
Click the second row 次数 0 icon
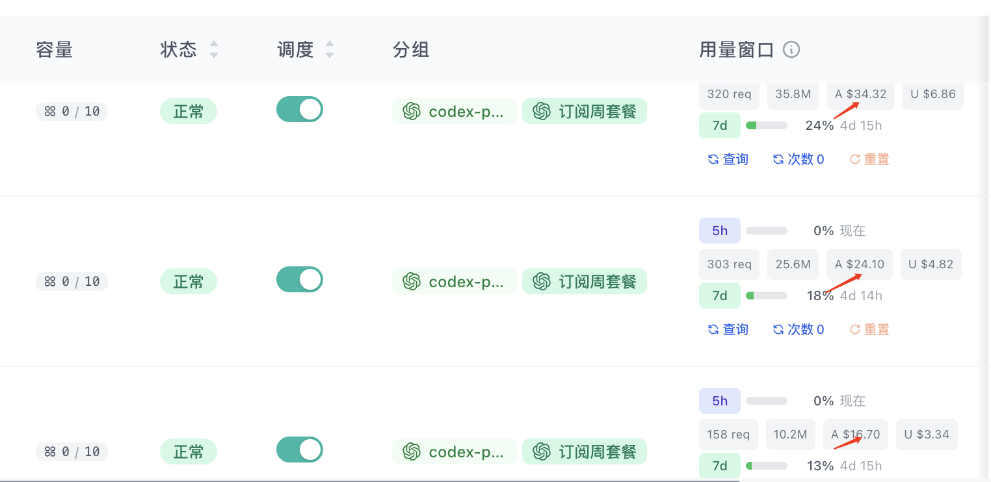778,329
